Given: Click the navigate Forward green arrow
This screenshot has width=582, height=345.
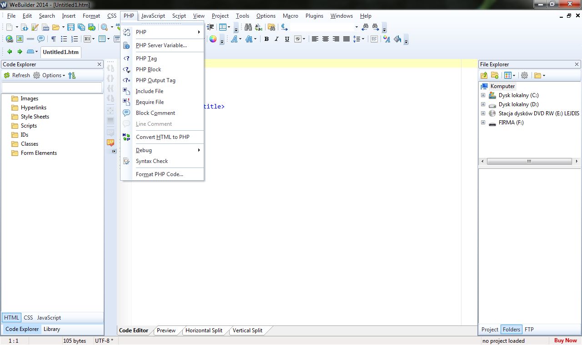Looking at the screenshot, I should [x=20, y=52].
